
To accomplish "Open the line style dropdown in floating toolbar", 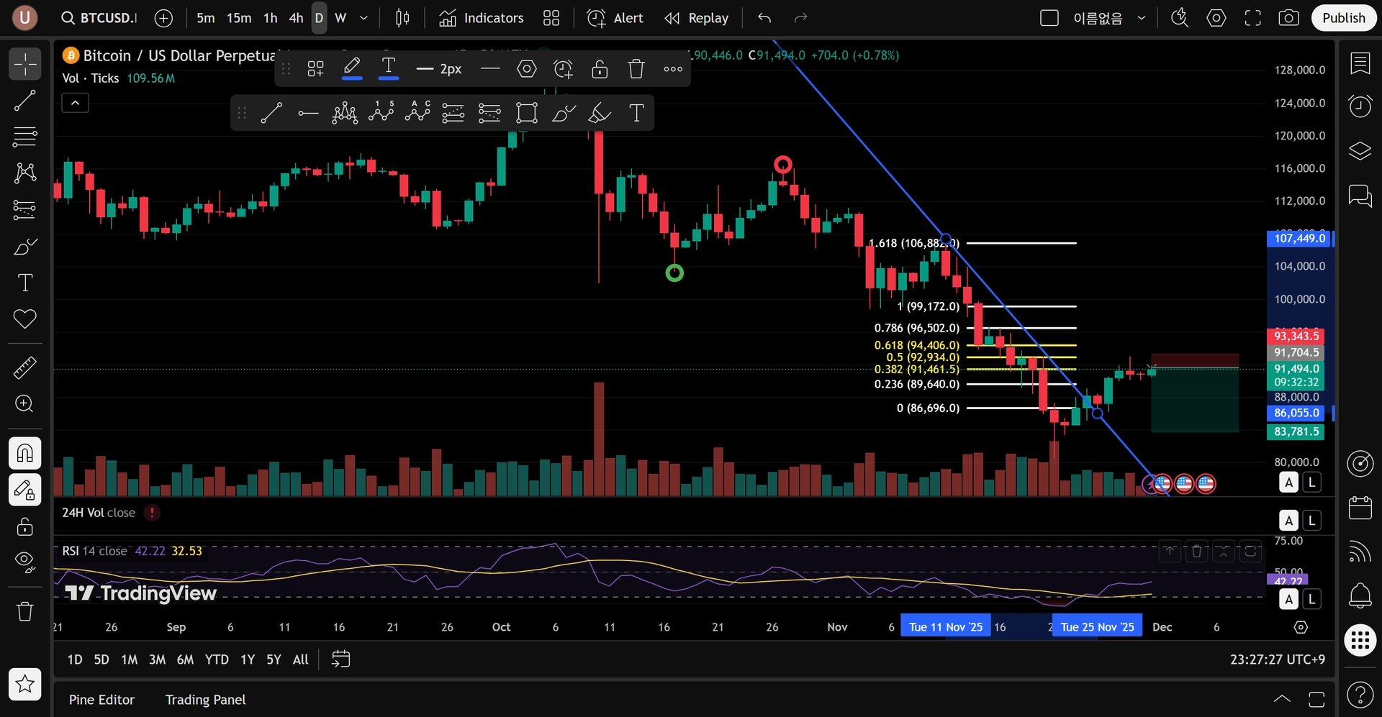I will (490, 69).
